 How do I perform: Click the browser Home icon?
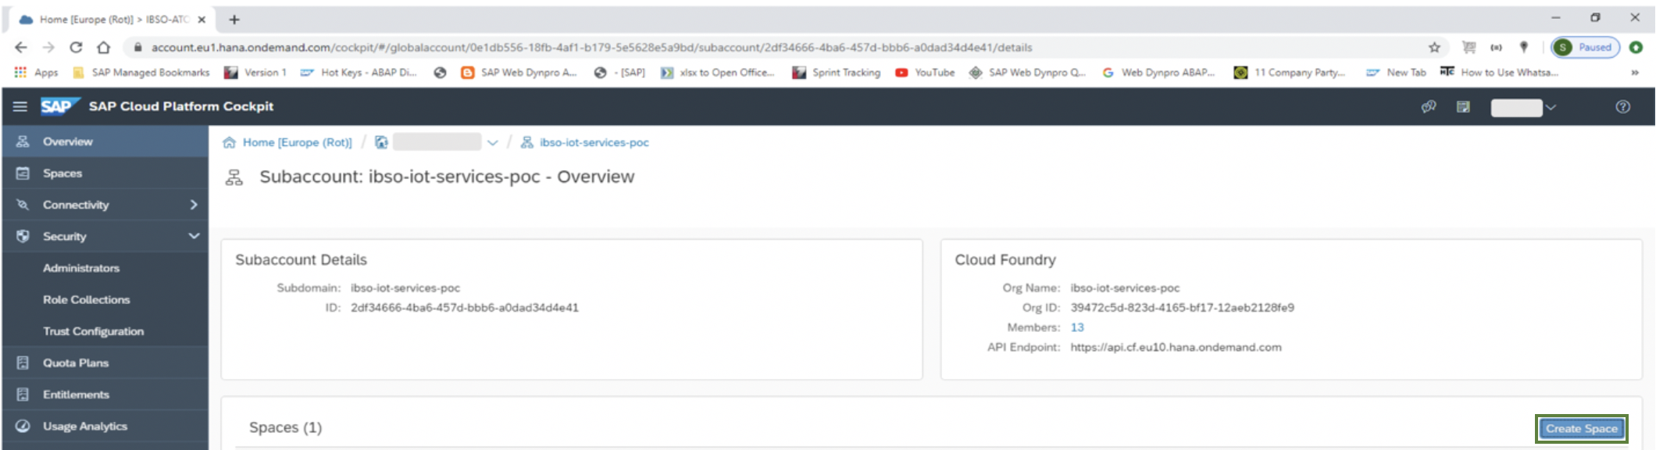pos(103,48)
